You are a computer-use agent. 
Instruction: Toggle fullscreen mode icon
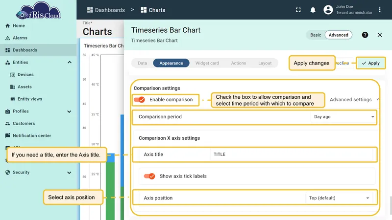(298, 10)
